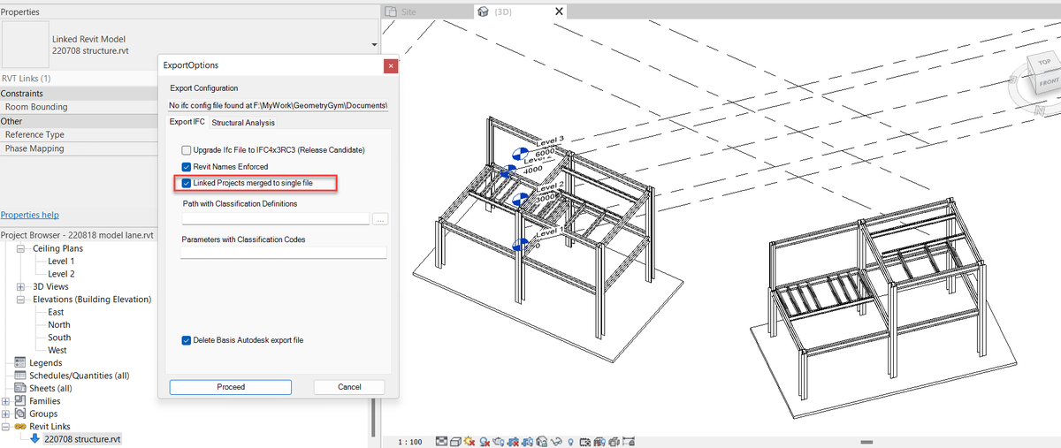Expand the Families node
1061x448 pixels.
click(x=6, y=401)
